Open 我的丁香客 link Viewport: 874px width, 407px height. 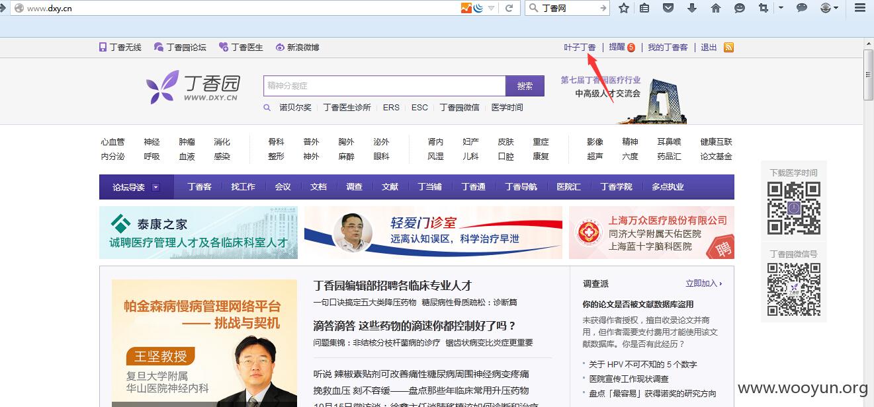click(668, 47)
